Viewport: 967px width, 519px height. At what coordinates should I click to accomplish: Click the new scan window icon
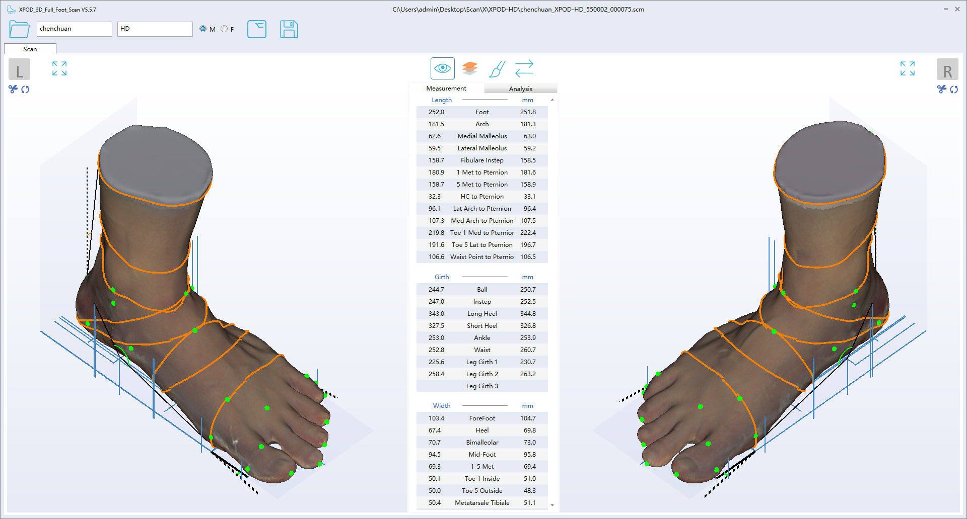point(256,29)
